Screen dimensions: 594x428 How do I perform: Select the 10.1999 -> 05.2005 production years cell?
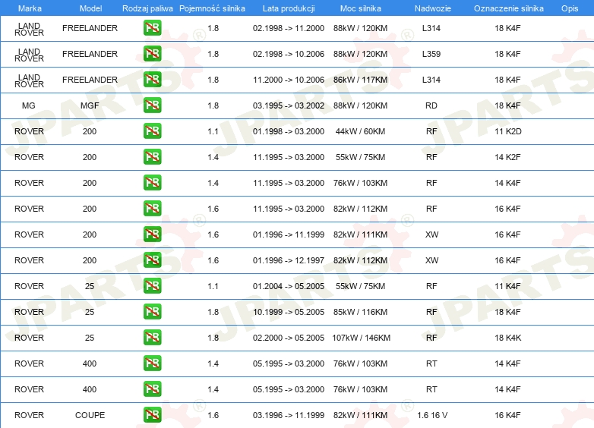coord(289,311)
